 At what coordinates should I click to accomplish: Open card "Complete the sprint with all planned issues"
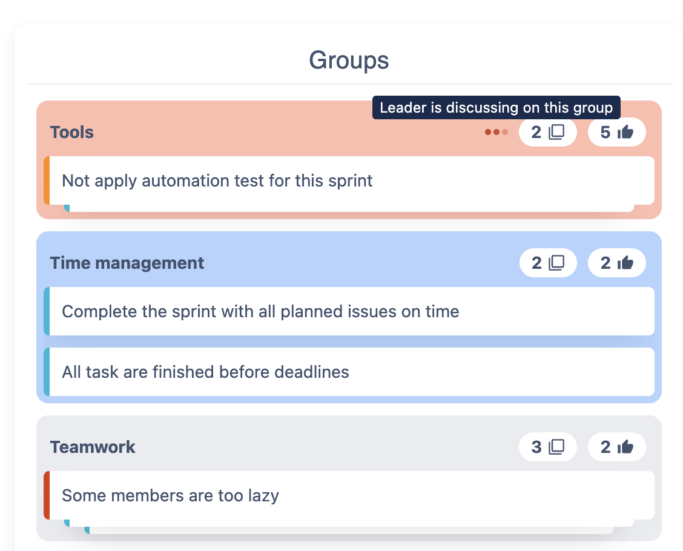click(x=260, y=311)
